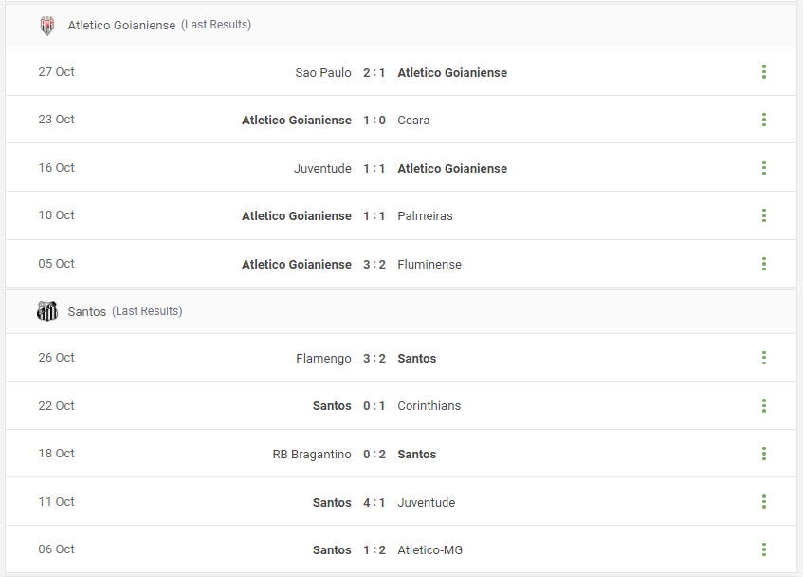
Task: Open three-dot menu for Santos vs Corinthians
Action: (x=763, y=406)
